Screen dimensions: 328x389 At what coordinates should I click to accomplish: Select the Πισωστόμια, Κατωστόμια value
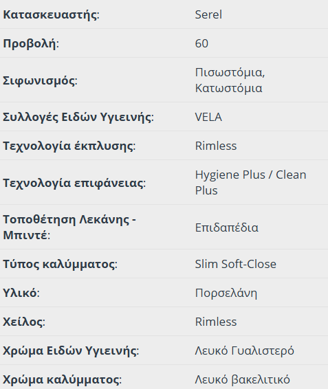[x=230, y=80]
